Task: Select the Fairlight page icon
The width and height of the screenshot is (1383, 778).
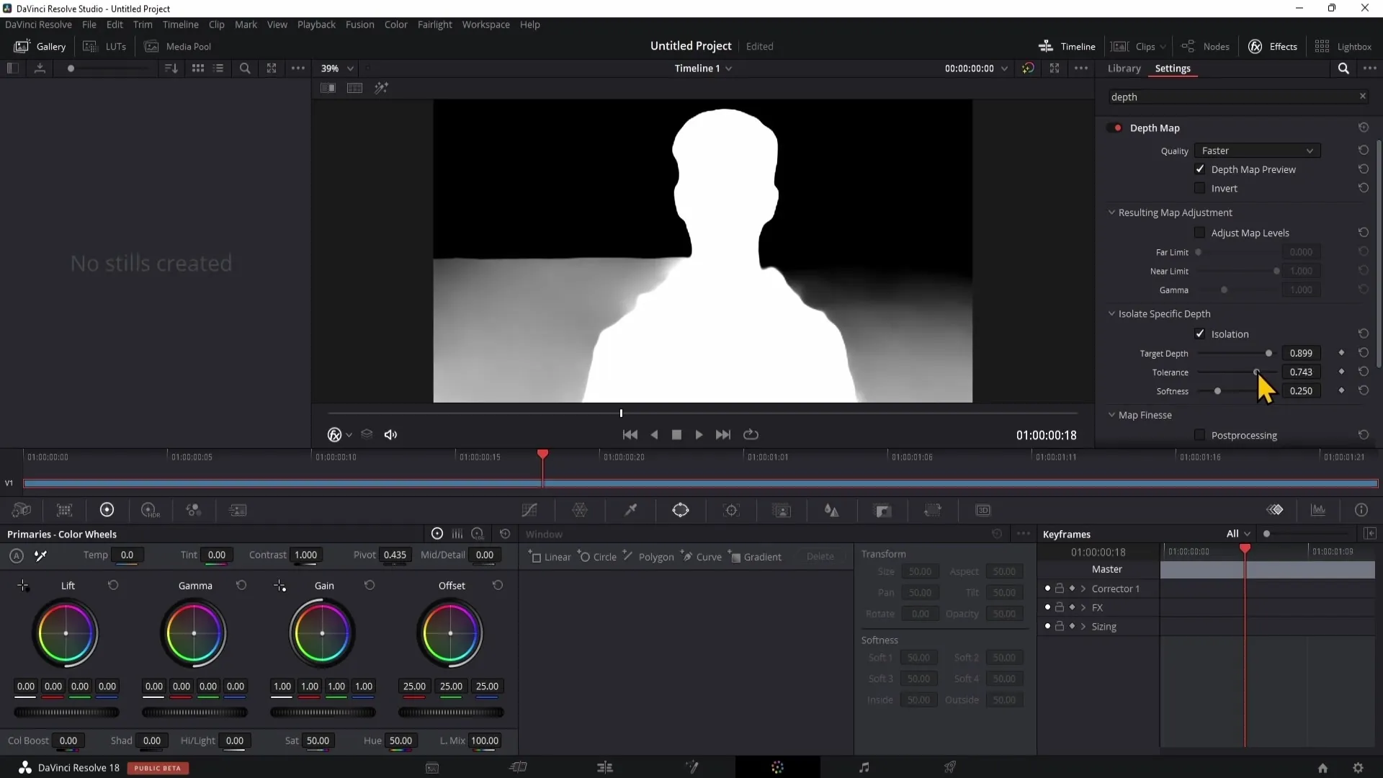Action: [x=864, y=766]
